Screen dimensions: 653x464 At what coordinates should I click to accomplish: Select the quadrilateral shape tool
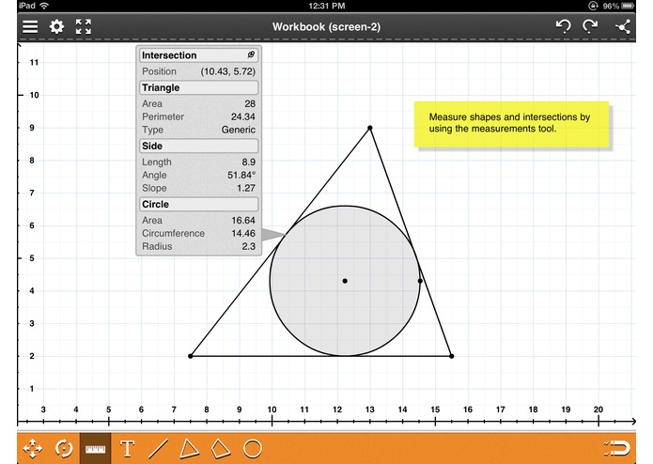[x=220, y=449]
